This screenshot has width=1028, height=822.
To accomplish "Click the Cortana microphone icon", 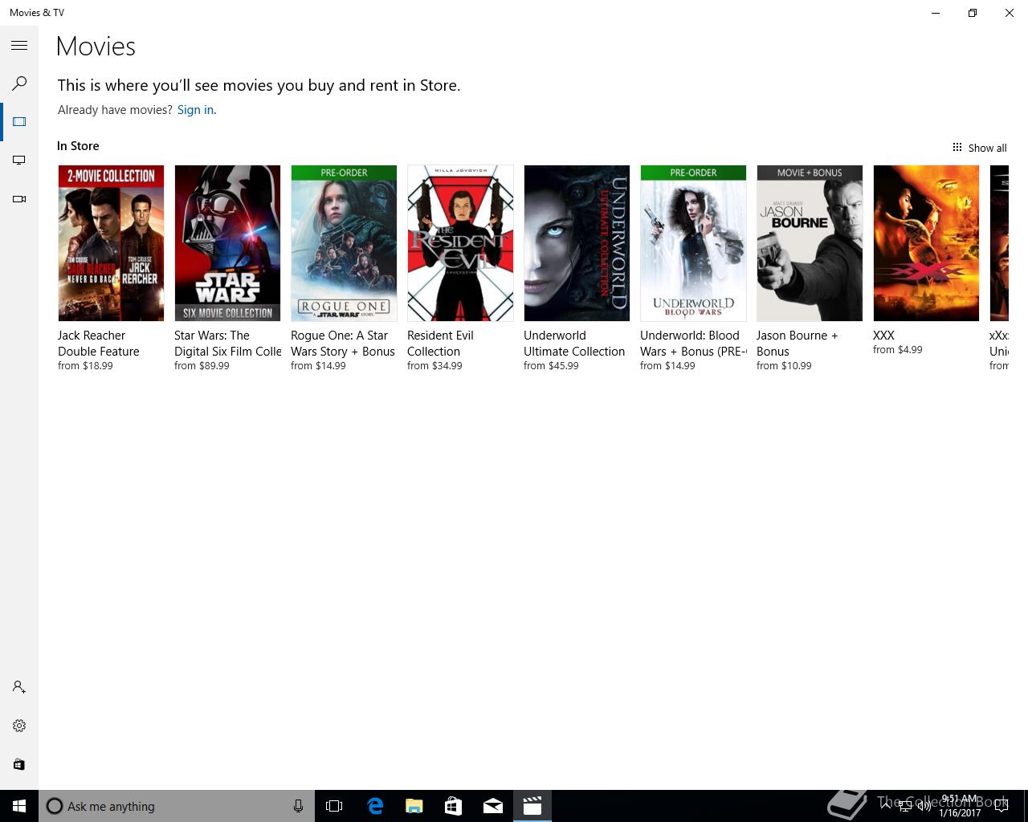I will coord(298,806).
